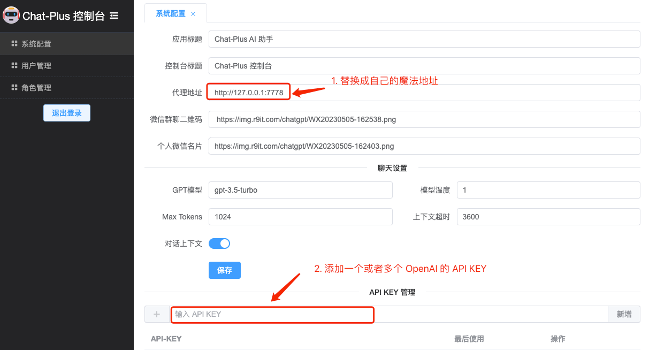Toggle the 对话上下文 switch off

tap(219, 244)
